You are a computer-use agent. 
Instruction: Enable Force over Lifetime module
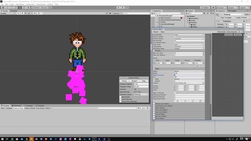tap(154, 110)
